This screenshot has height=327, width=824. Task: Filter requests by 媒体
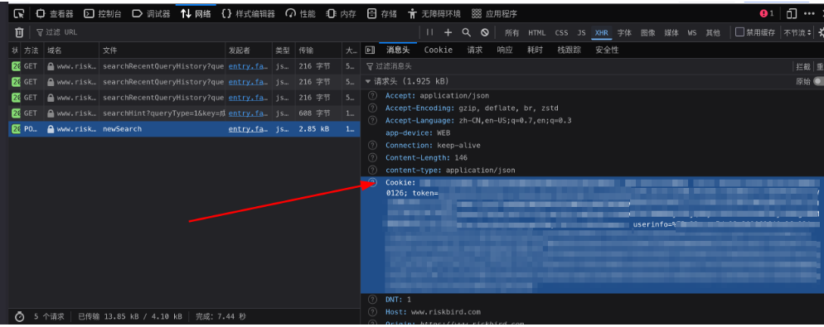tap(671, 32)
